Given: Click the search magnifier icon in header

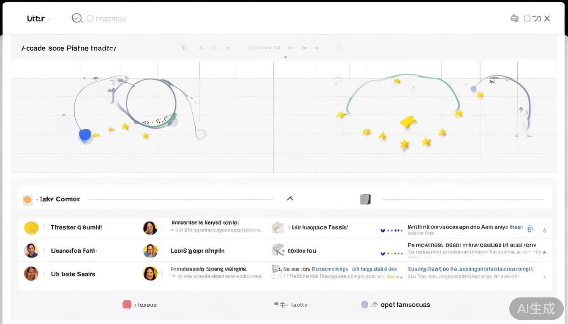Looking at the screenshot, I should pos(76,18).
